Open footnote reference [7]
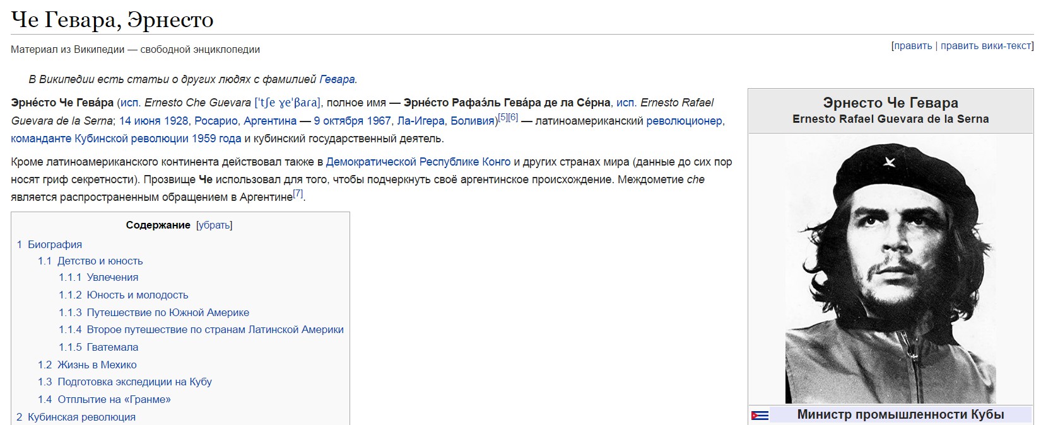This screenshot has width=1041, height=425. click(298, 193)
